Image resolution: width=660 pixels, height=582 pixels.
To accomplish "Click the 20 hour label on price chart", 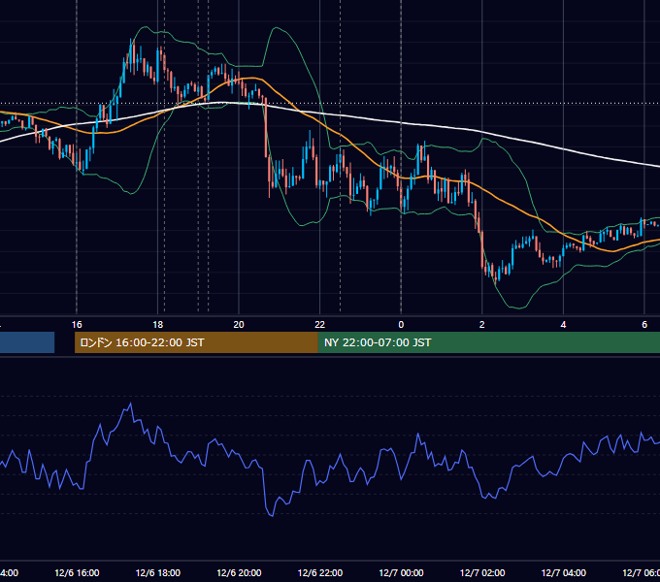I will [x=239, y=324].
